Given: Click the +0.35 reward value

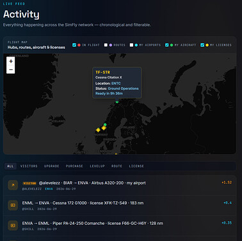Looking at the screenshot, I should click(x=227, y=223).
